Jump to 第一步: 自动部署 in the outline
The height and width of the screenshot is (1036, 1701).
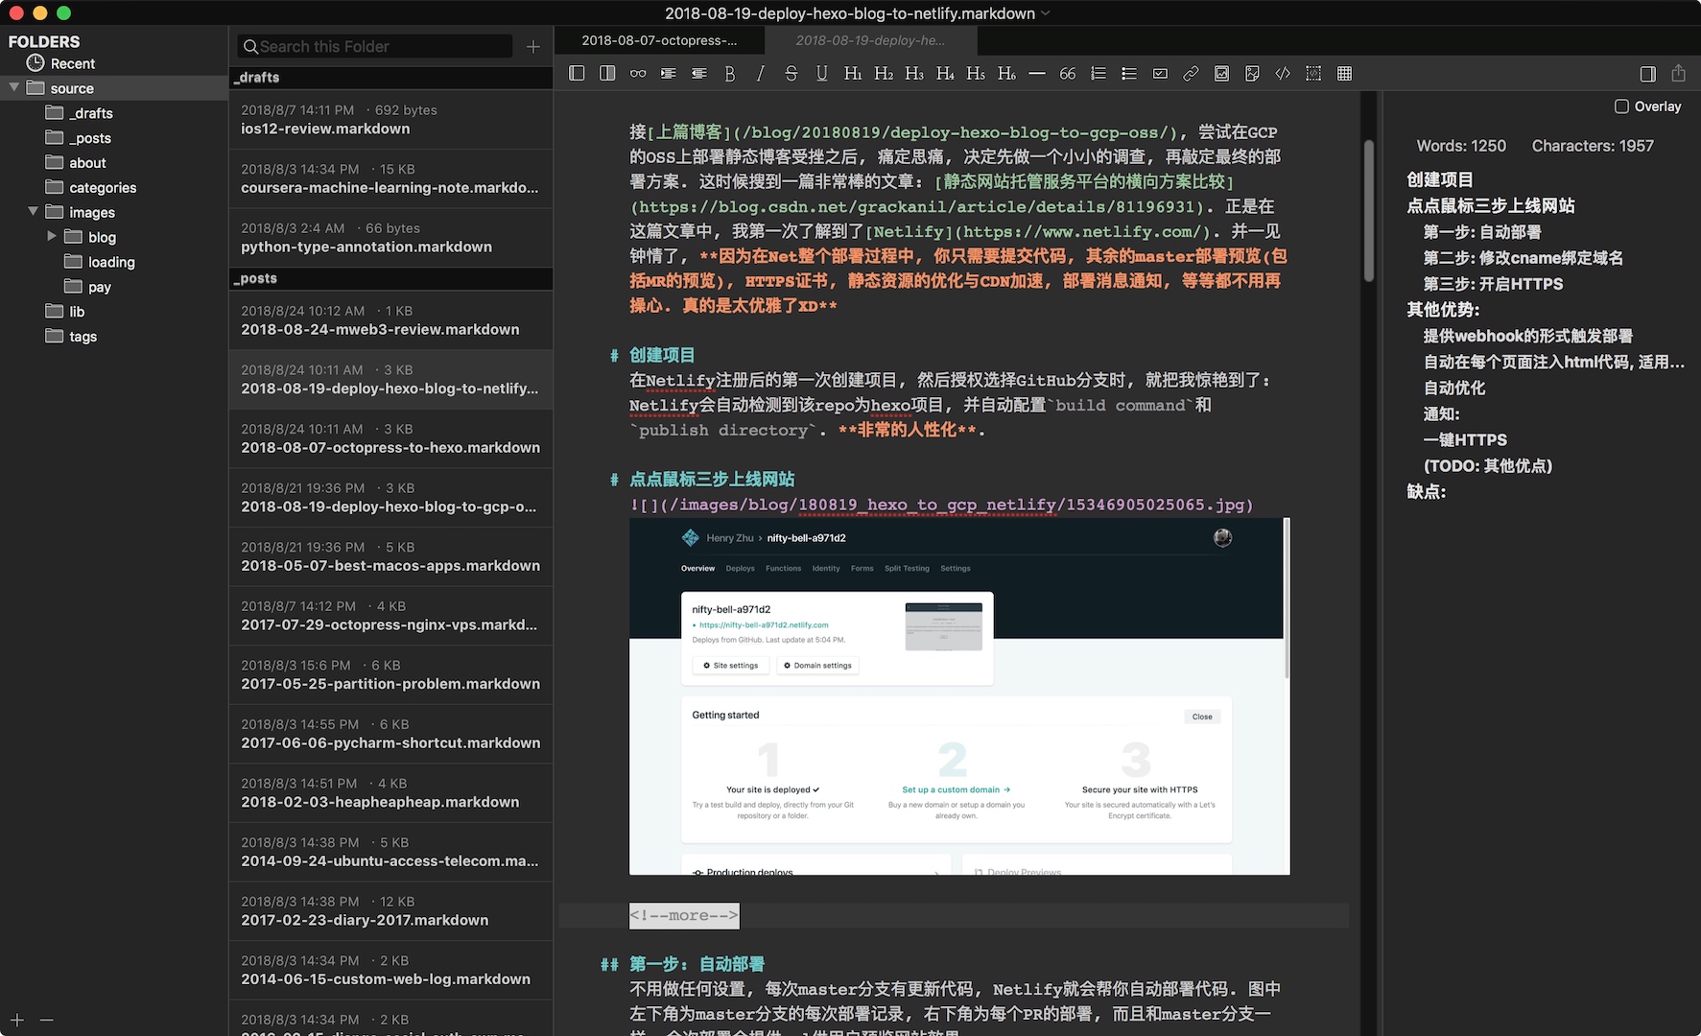click(x=1481, y=232)
